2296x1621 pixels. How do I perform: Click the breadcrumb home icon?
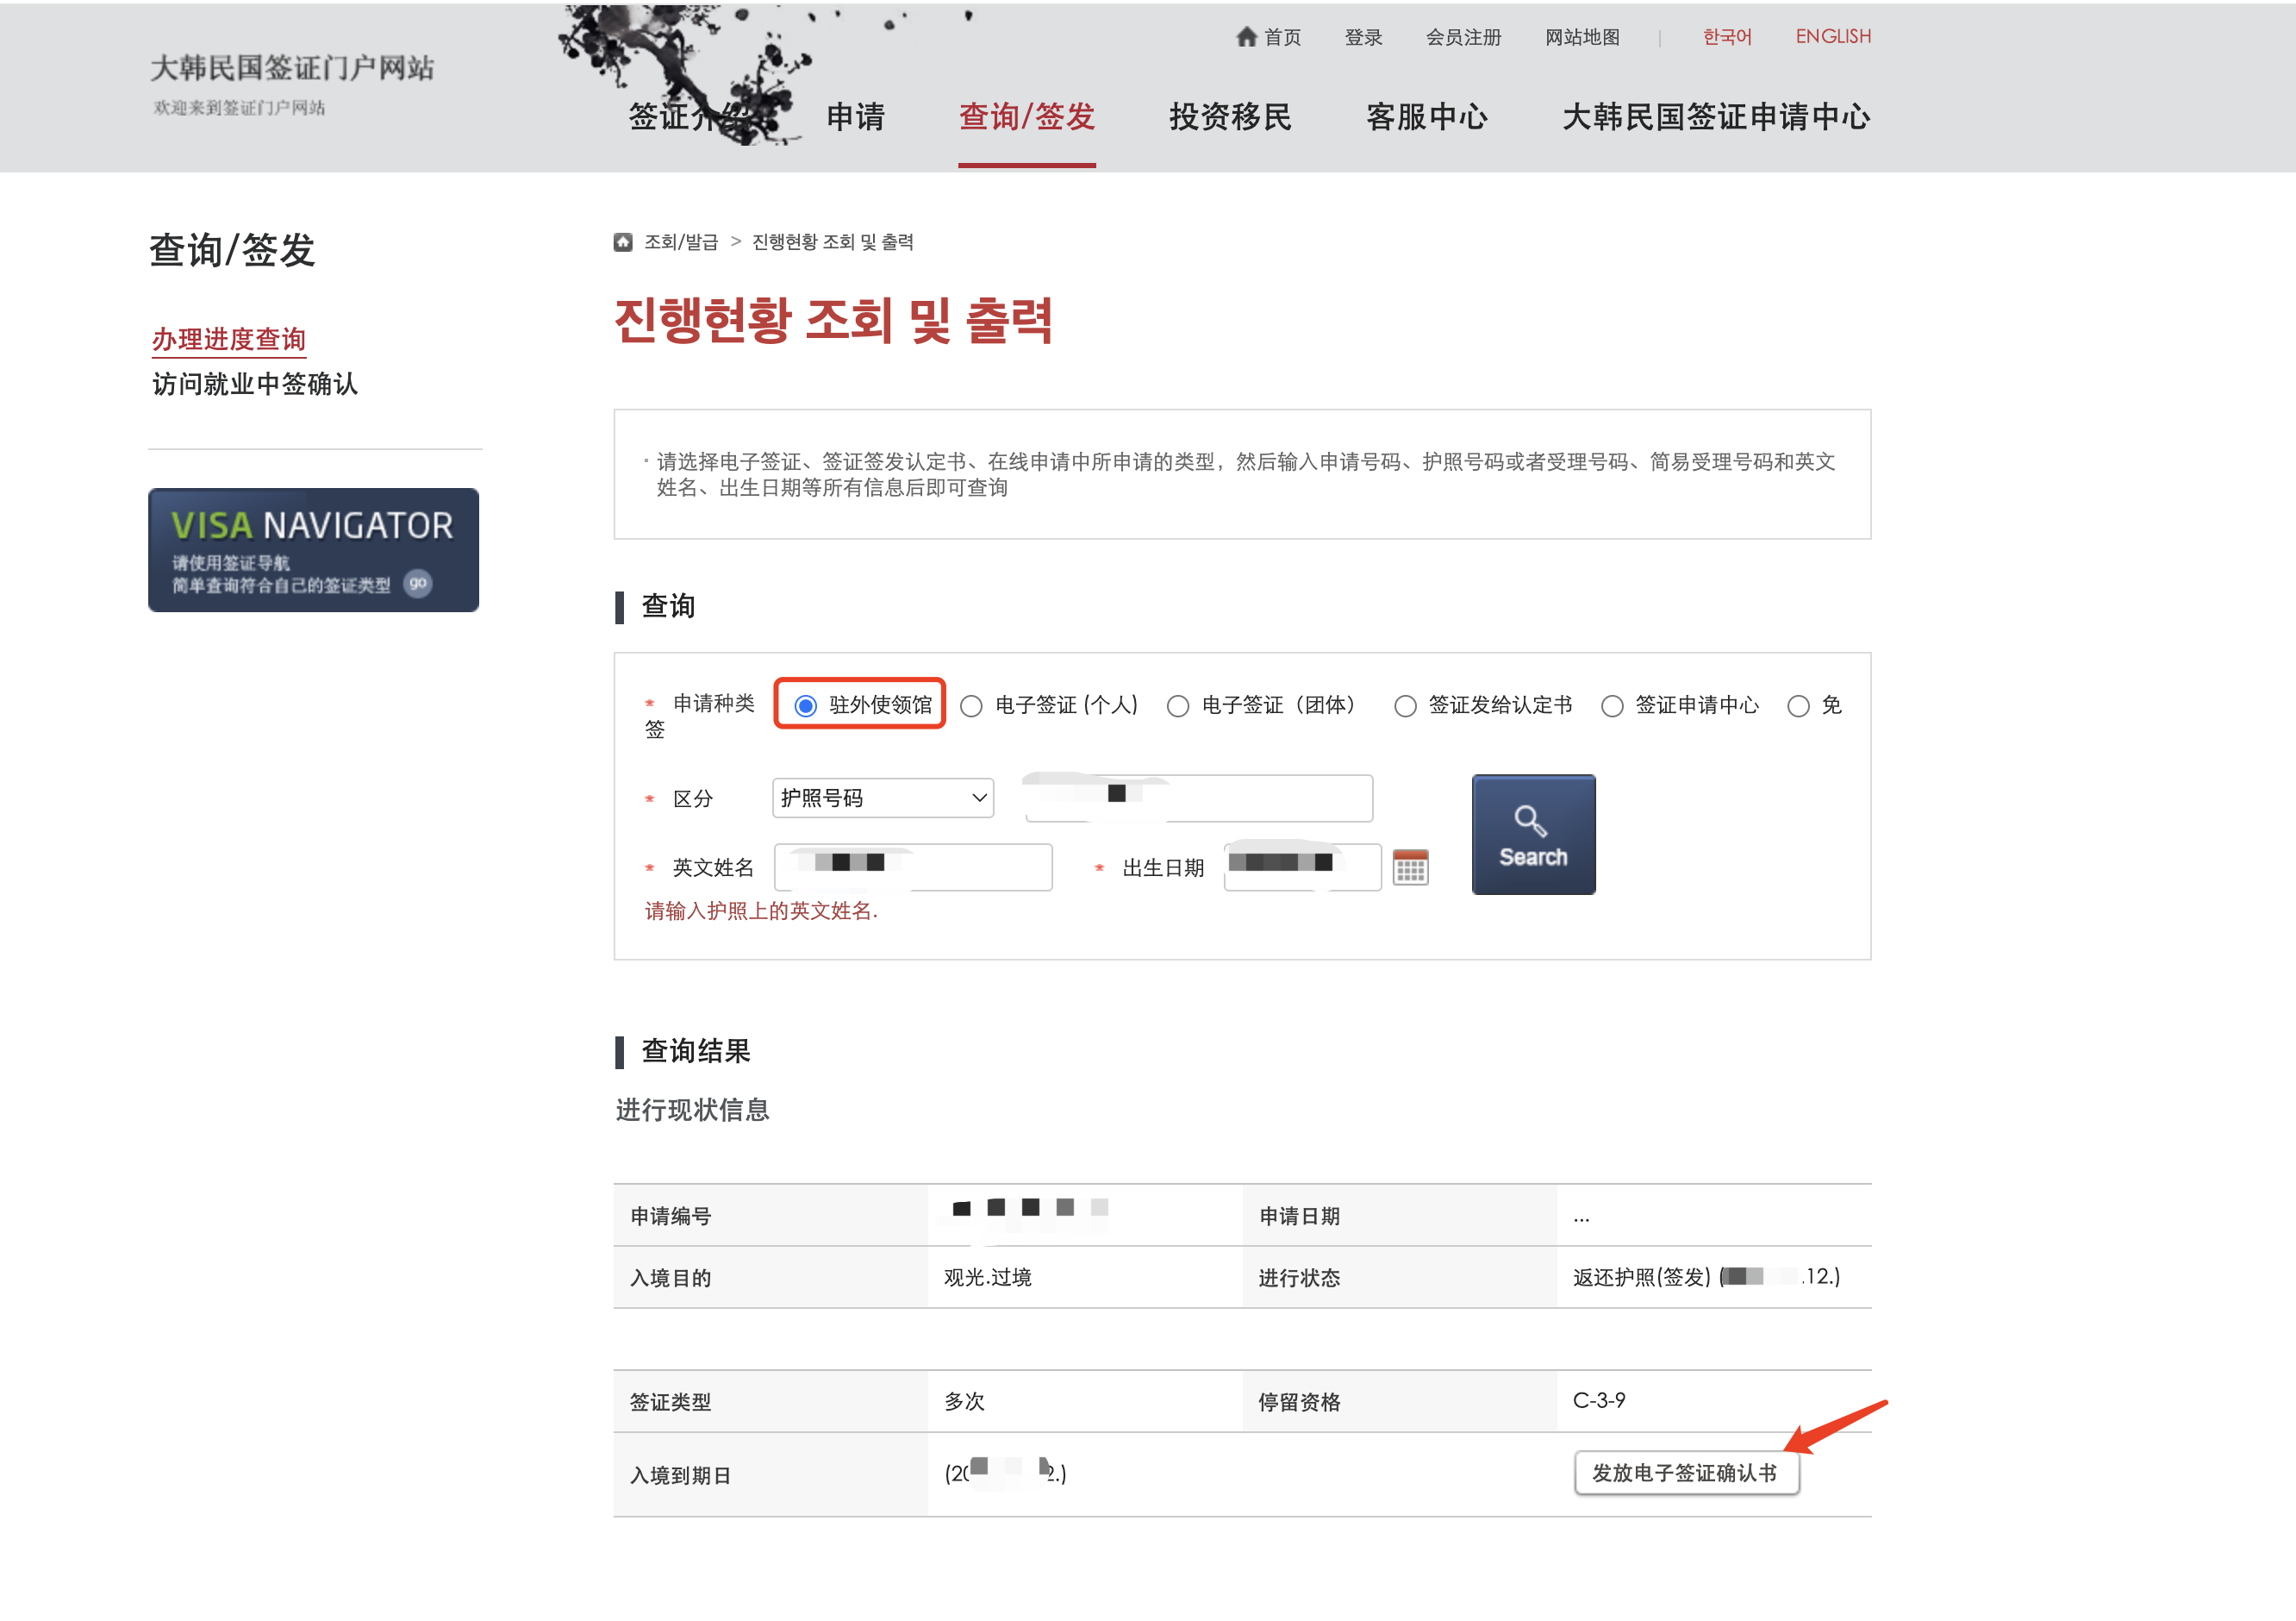tap(623, 242)
